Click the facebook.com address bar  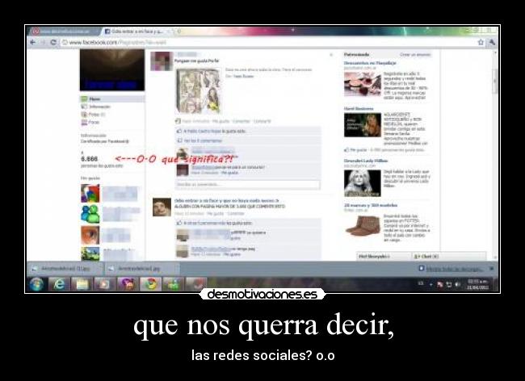click(268, 43)
